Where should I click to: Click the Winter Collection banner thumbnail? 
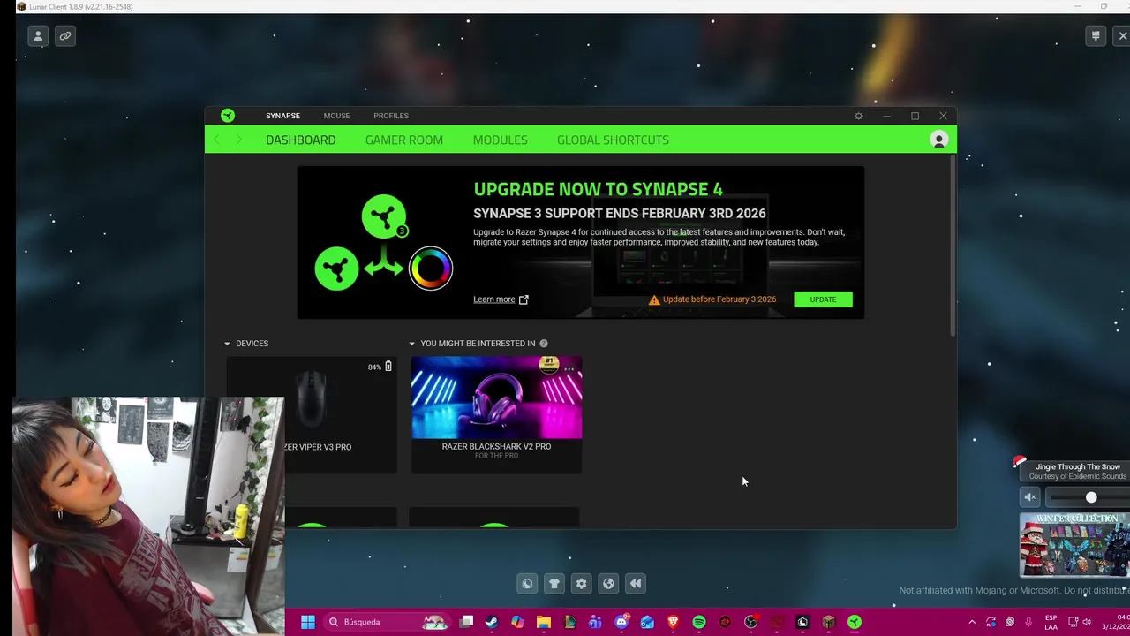coord(1074,544)
